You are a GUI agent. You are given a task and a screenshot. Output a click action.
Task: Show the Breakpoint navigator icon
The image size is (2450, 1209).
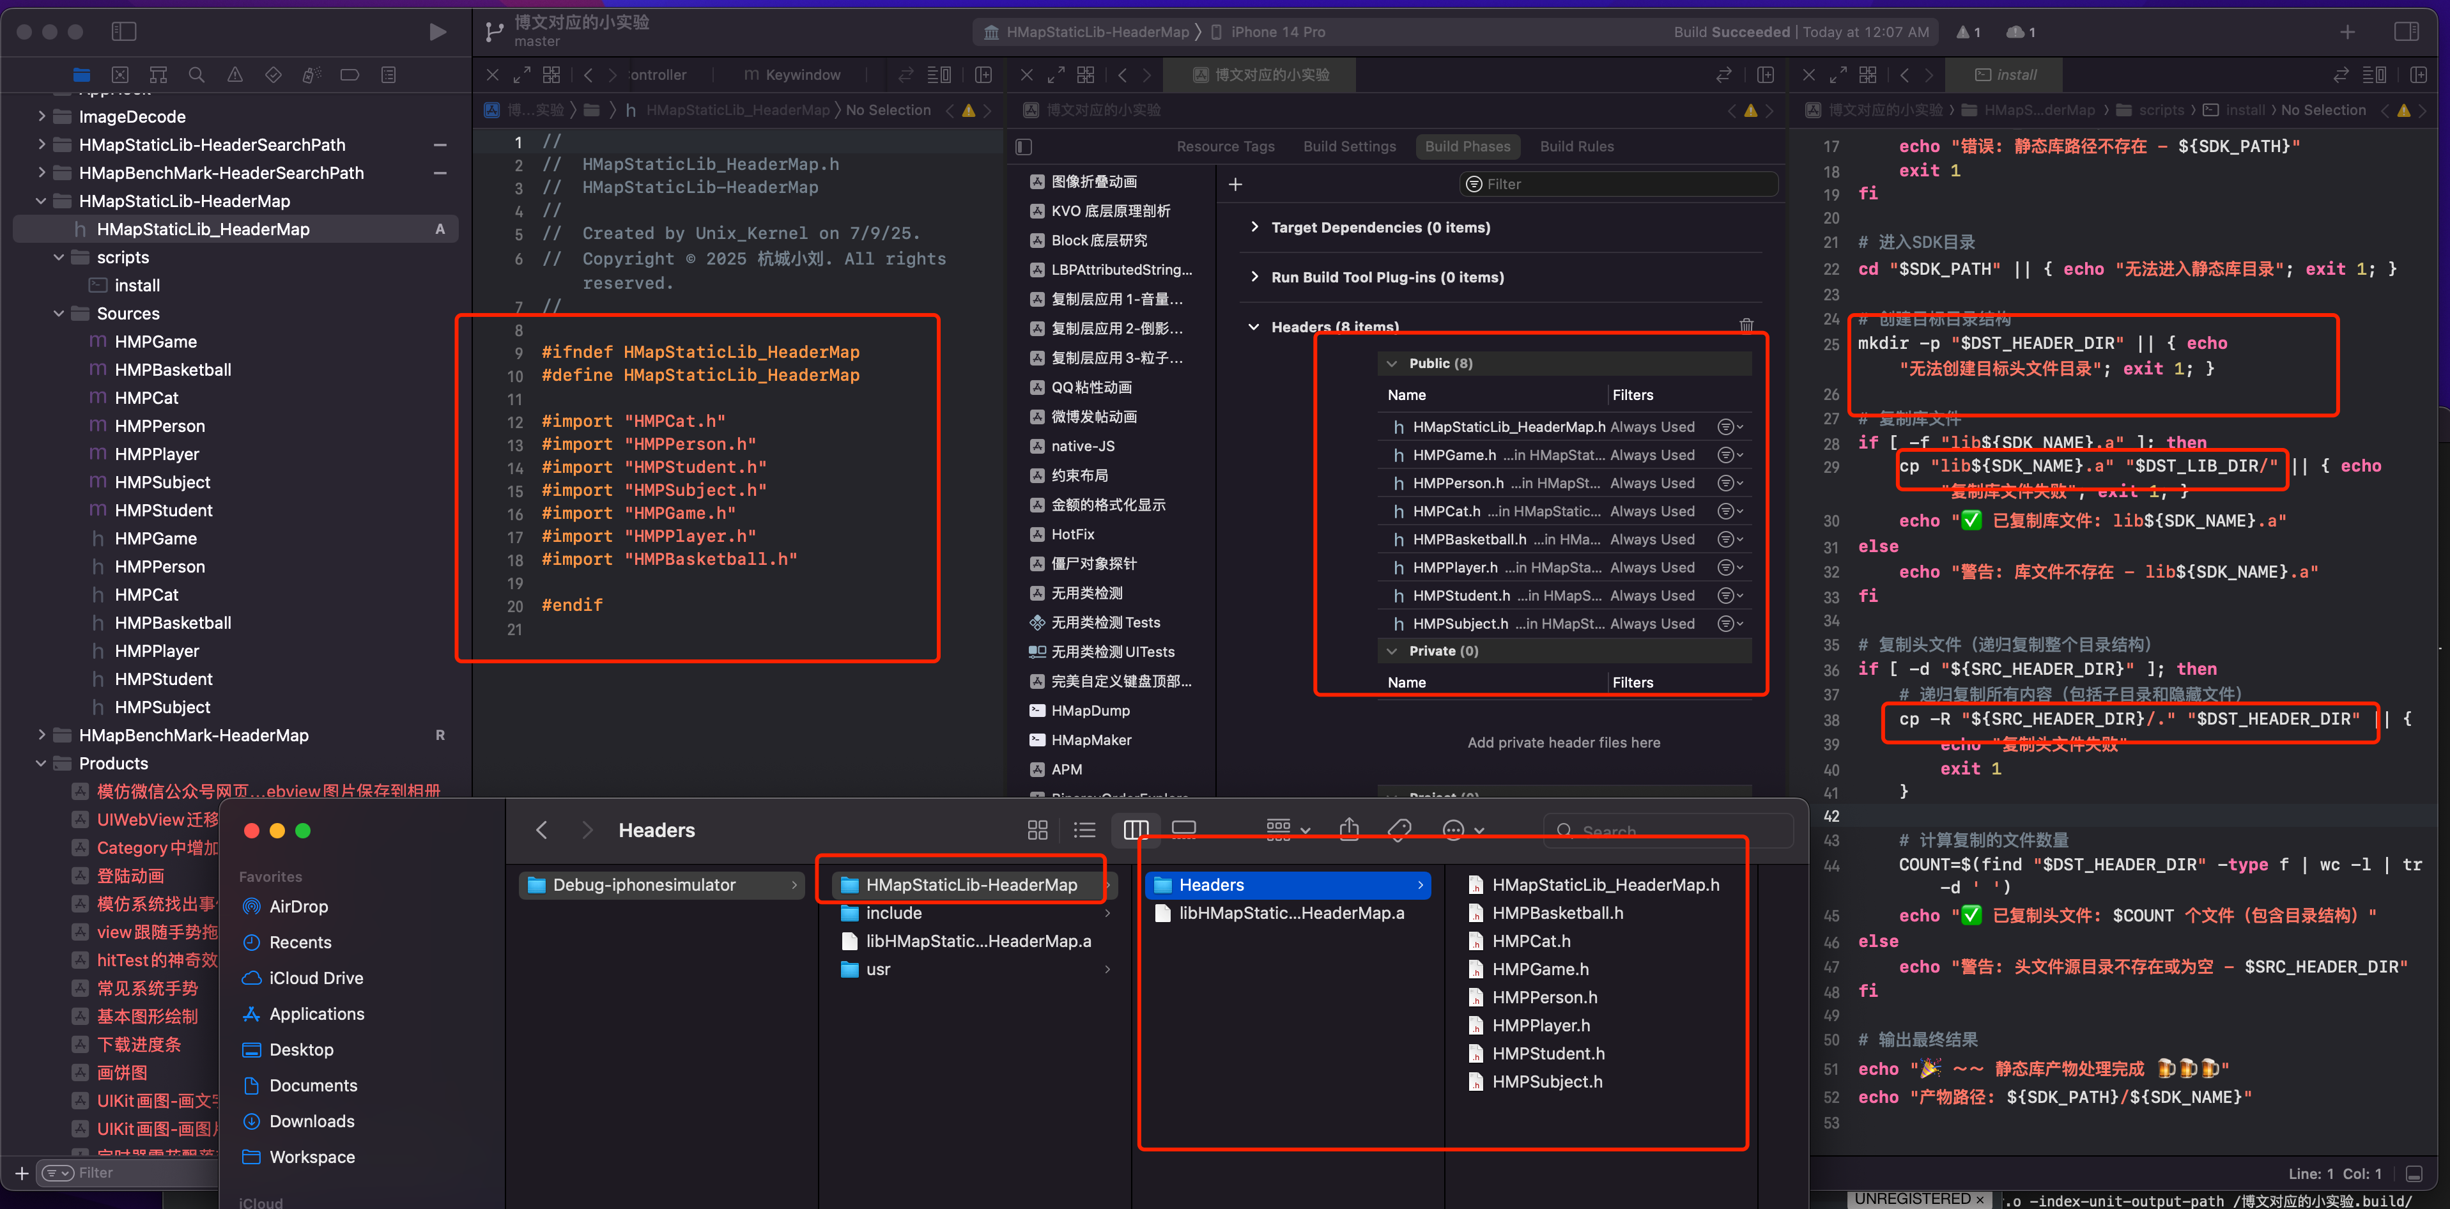pyautogui.click(x=349, y=74)
